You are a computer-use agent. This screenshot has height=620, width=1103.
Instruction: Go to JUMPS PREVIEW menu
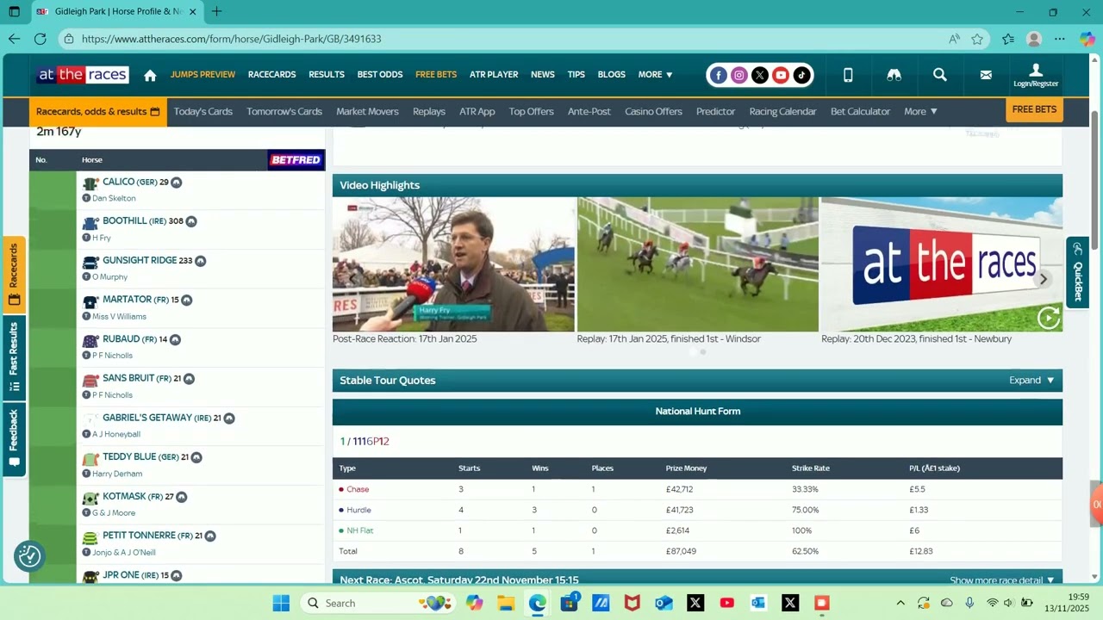click(x=203, y=75)
